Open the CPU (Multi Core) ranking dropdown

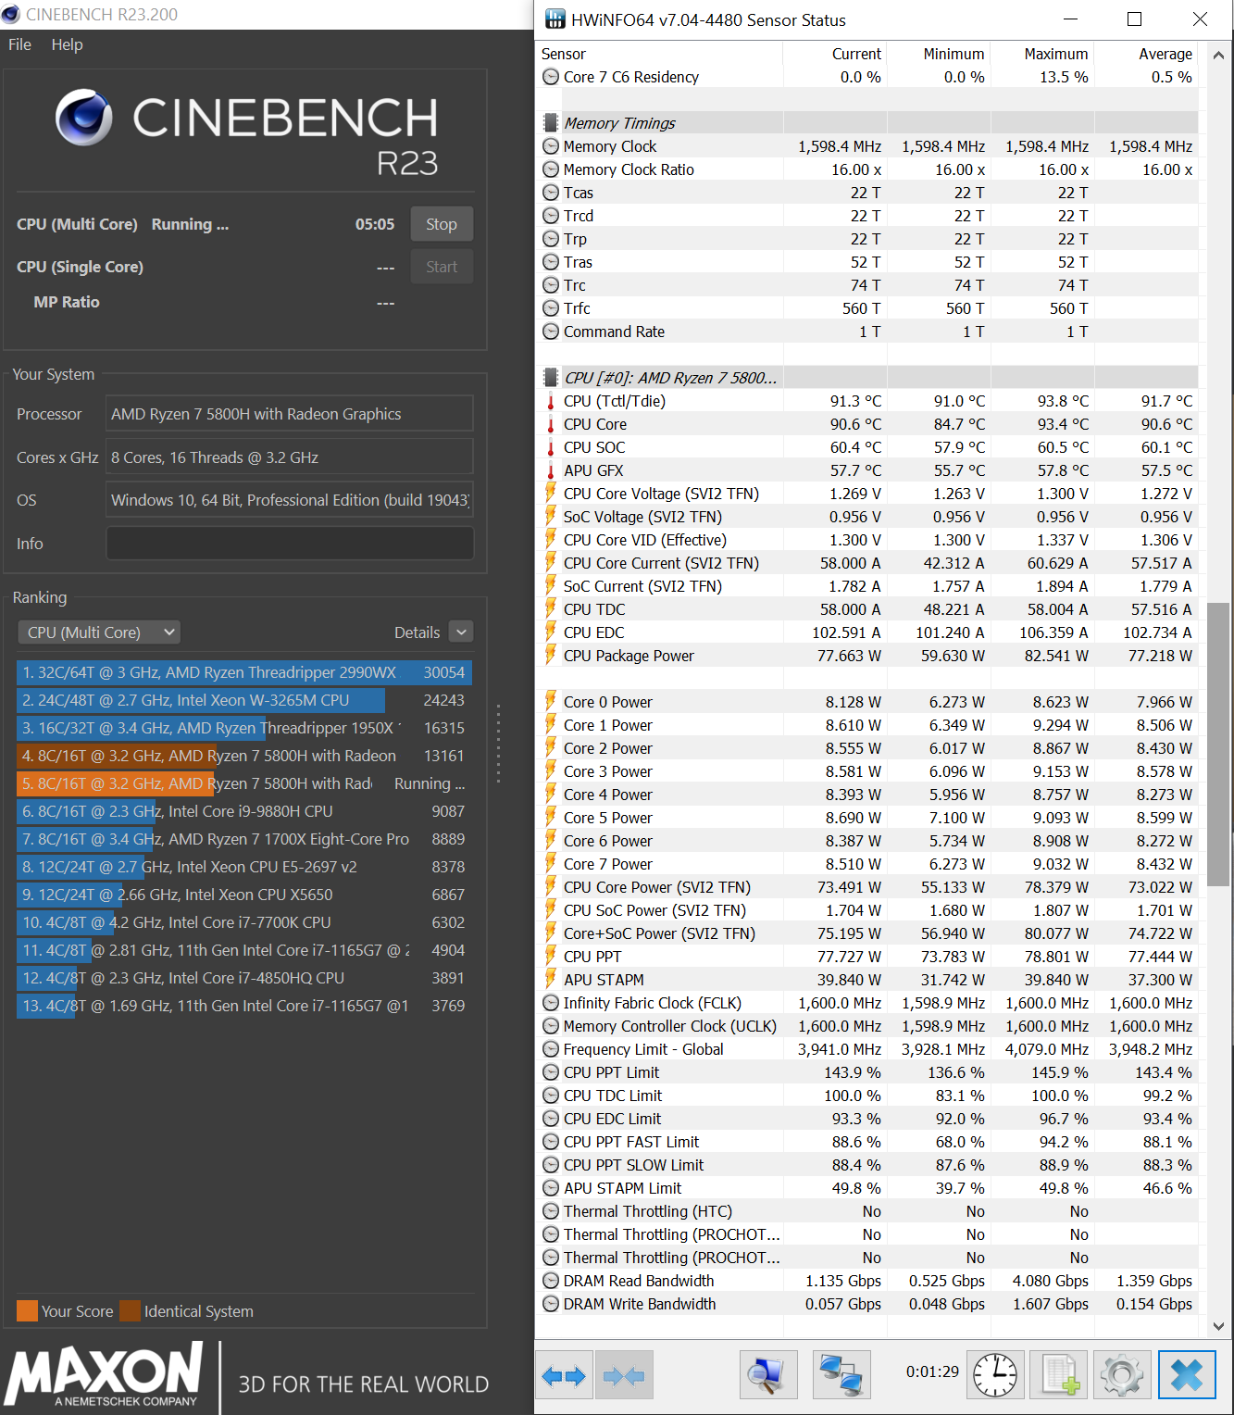tap(99, 632)
